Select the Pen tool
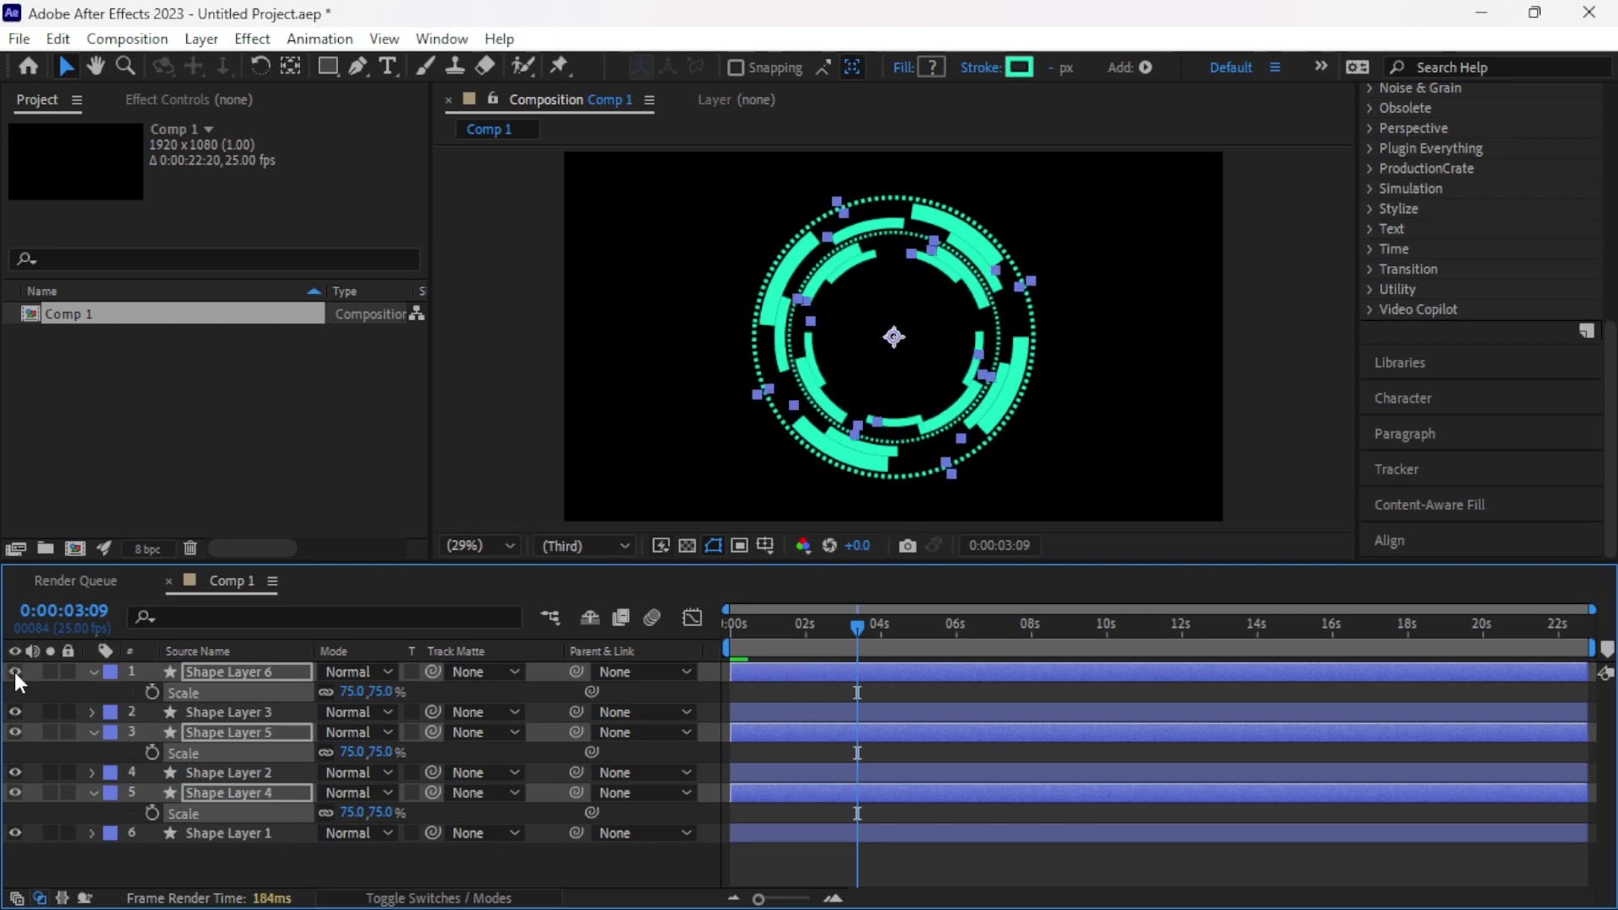This screenshot has width=1618, height=910. [x=358, y=67]
